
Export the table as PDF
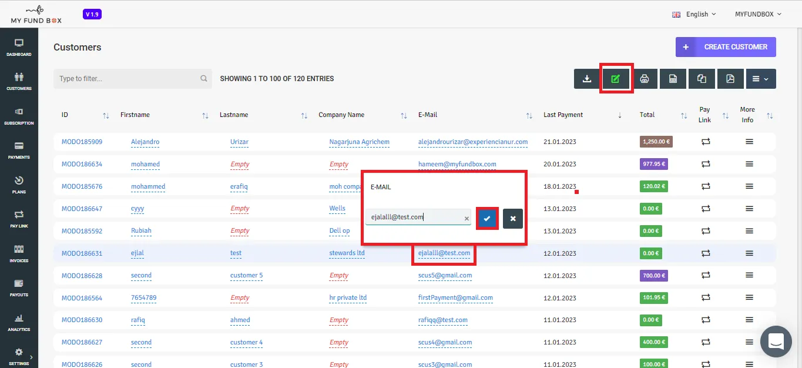tap(730, 79)
